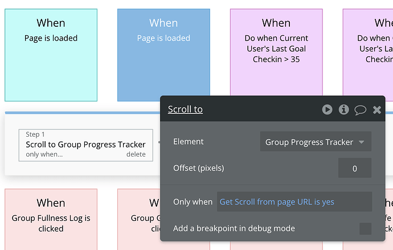Image resolution: width=393 pixels, height=250 pixels.
Task: Close the Scroll to panel
Action: [376, 110]
